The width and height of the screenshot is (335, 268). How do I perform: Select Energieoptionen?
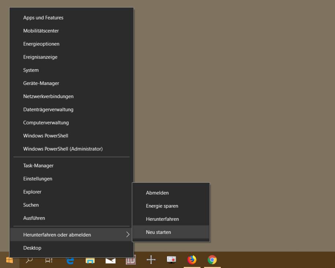[x=71, y=44]
